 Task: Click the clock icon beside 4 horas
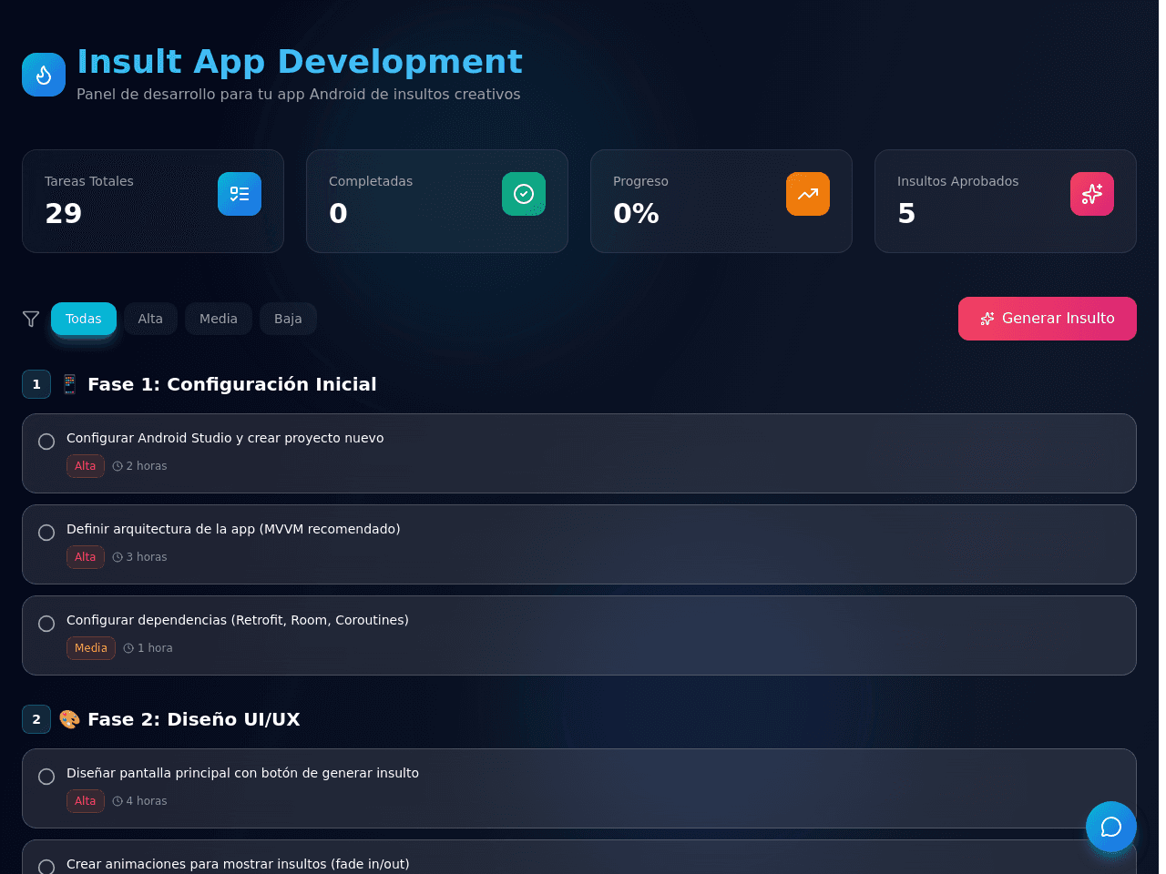[118, 801]
